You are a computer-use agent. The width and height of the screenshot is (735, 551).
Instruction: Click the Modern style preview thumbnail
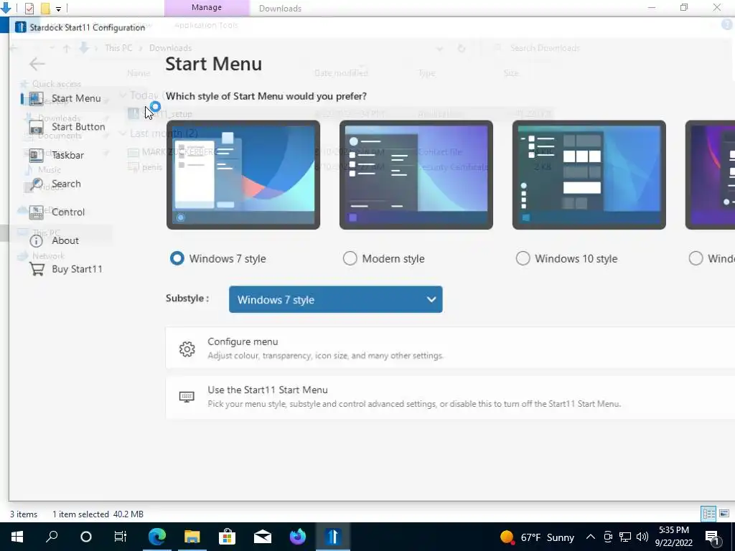click(x=416, y=175)
